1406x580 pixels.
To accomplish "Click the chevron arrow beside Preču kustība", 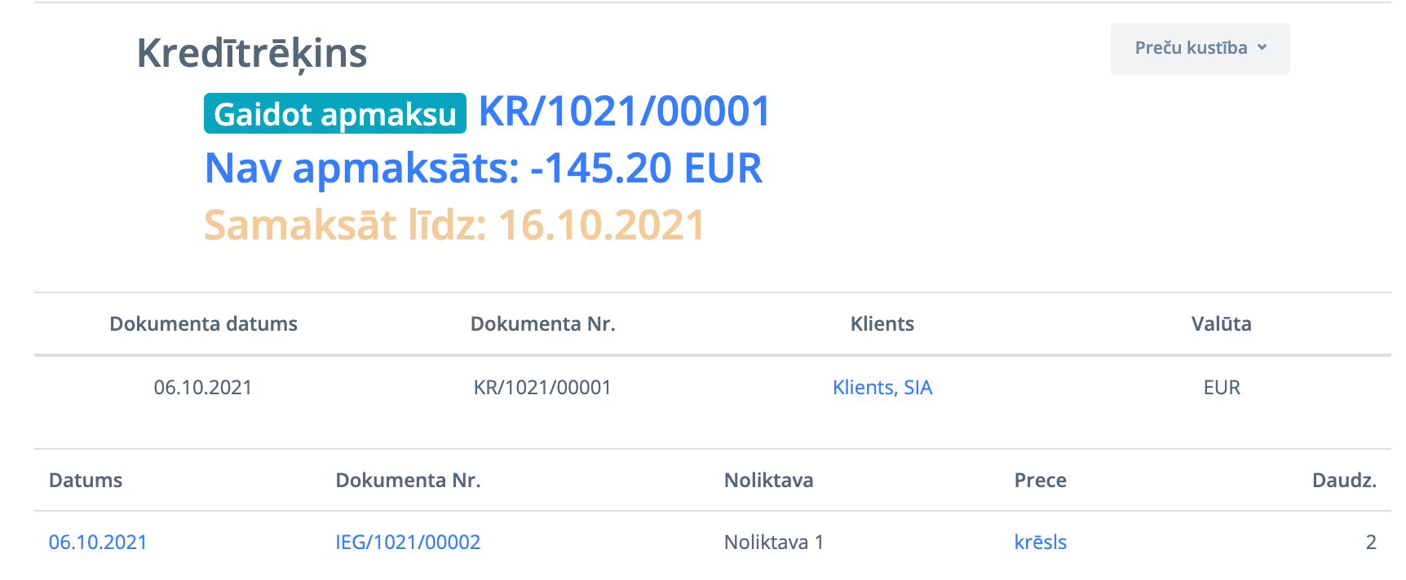I will [x=1262, y=48].
